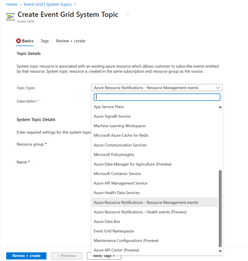Click the blue Review + create button
This screenshot has height=261, width=248.
click(x=26, y=256)
